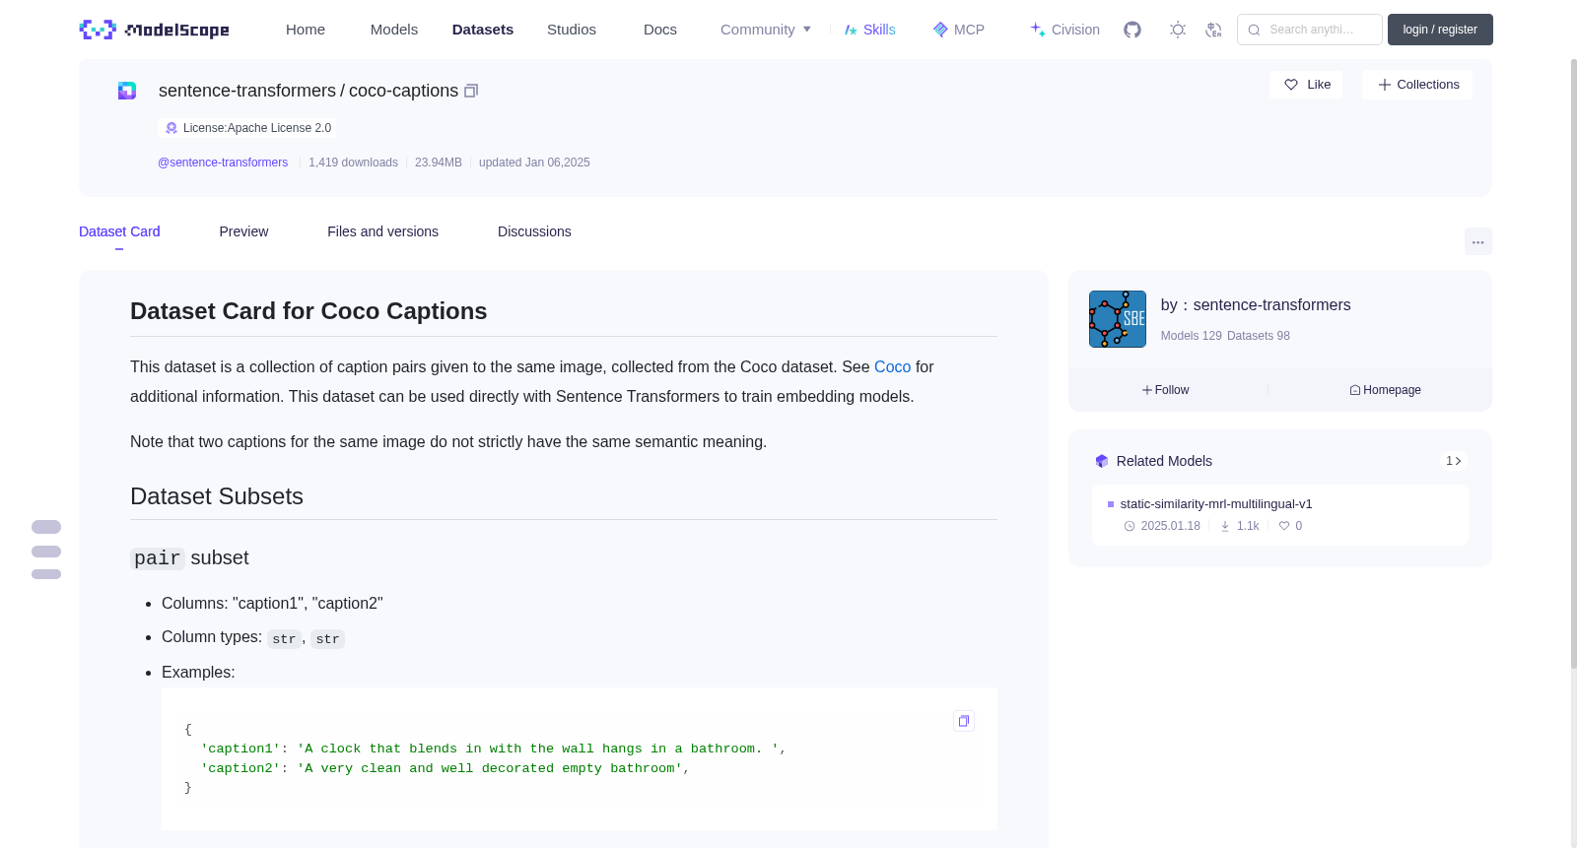This screenshot has width=1577, height=848.
Task: Click the login / register button
Action: pos(1440,30)
